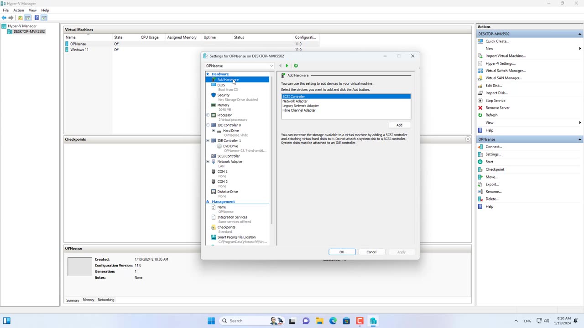584x328 pixels.
Task: Collapse the Checkpoints panel chevron
Action: coord(468,139)
